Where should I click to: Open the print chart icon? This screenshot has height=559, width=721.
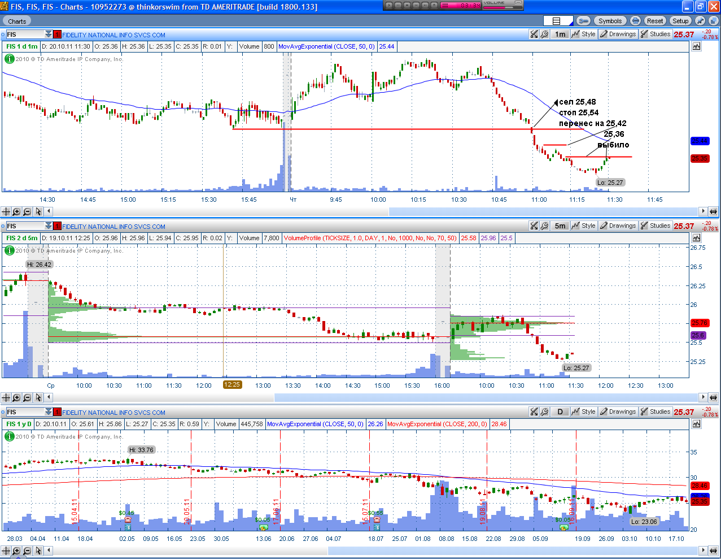click(x=636, y=21)
